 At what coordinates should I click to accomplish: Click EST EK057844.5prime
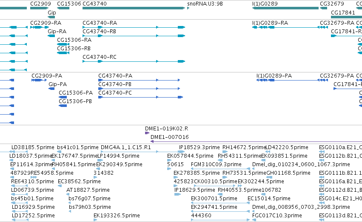[190, 156]
